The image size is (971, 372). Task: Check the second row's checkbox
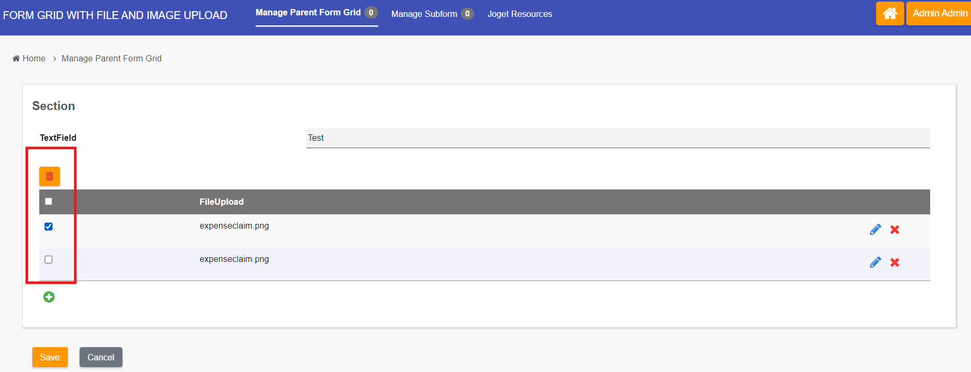pyautogui.click(x=49, y=259)
